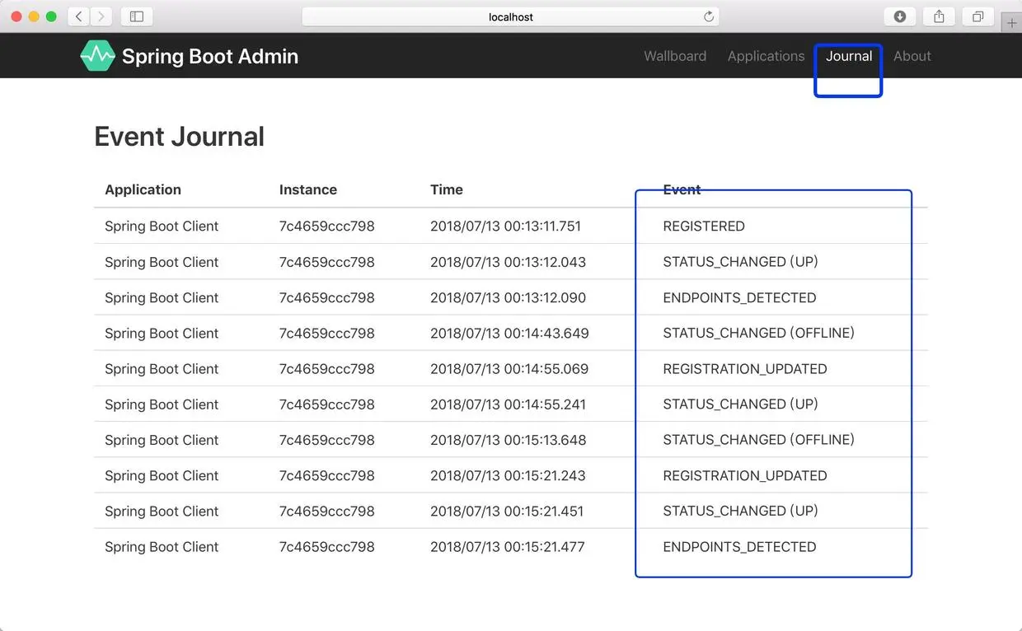Select the REGISTERED event row

click(510, 226)
